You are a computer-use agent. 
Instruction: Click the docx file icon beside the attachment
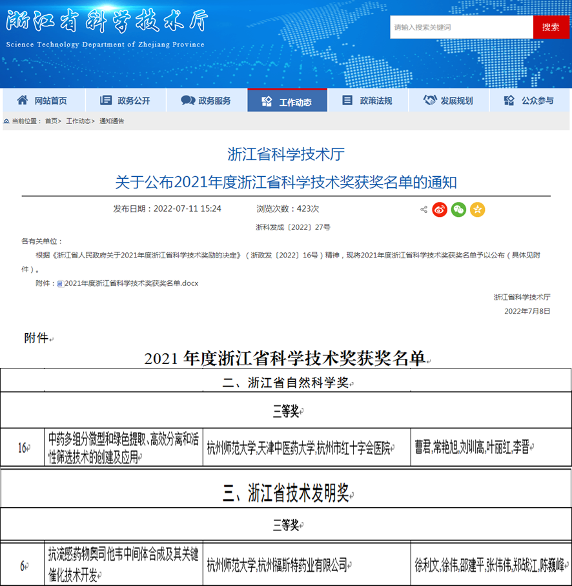[59, 283]
